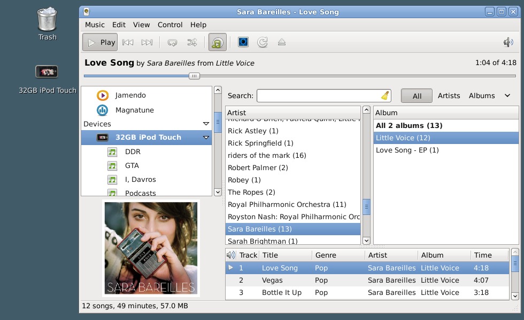Sync the device with the refresh toolbar icon
Screen dimensions: 524x320
(262, 42)
